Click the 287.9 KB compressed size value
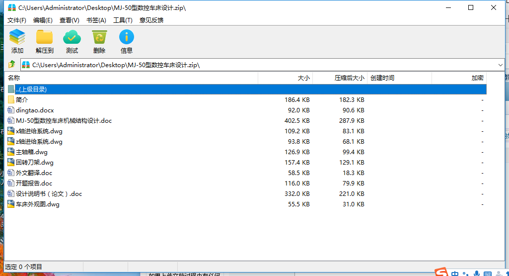Screen dimensions: 509x276 [352, 121]
